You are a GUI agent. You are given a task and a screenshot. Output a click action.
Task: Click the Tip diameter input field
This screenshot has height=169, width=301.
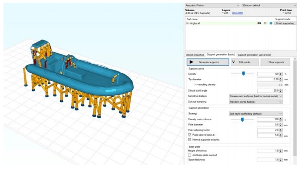[x=268, y=79]
